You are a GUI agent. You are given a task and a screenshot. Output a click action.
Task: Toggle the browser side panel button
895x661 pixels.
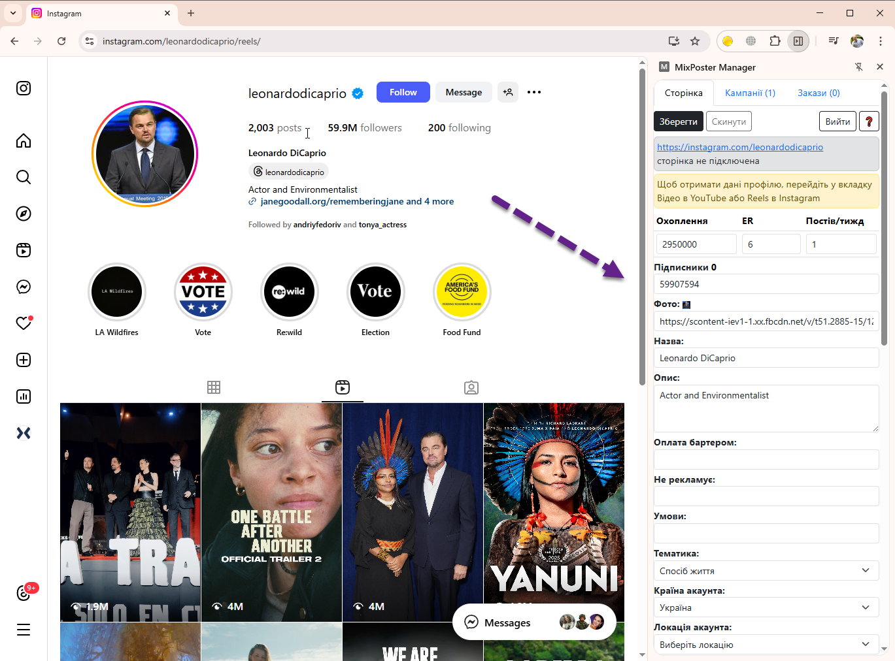798,41
